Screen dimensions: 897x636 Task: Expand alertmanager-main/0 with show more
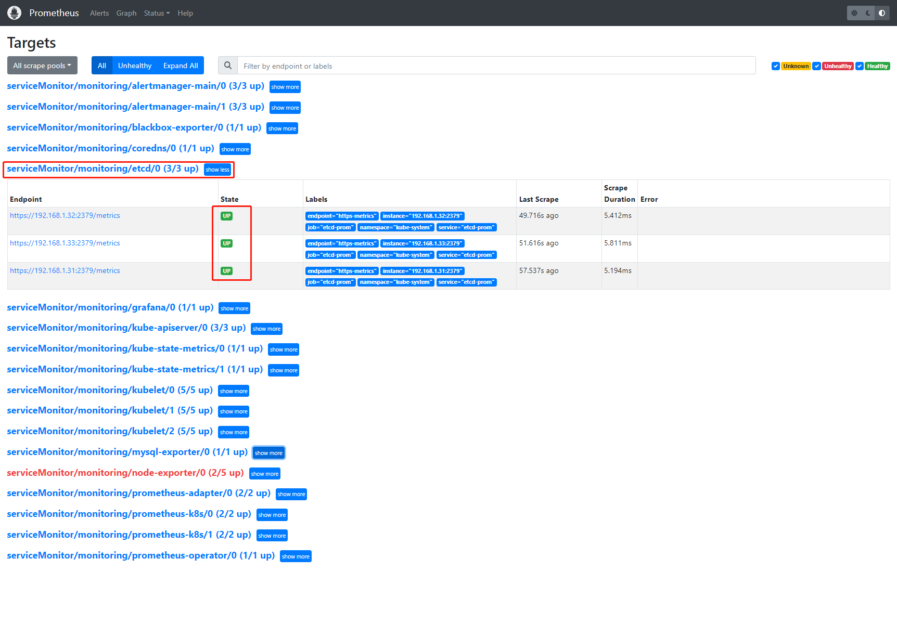(285, 87)
